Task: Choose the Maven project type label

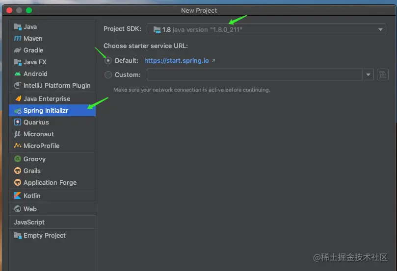Action: pyautogui.click(x=33, y=38)
